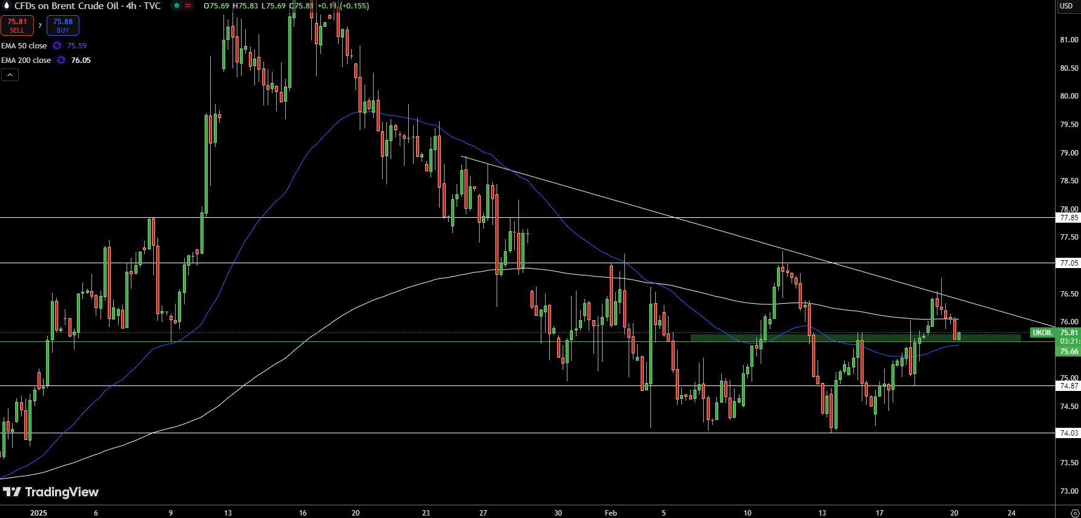Screen dimensions: 1081x518
Task: Click the percent change +0.15% value
Action: (355, 5)
